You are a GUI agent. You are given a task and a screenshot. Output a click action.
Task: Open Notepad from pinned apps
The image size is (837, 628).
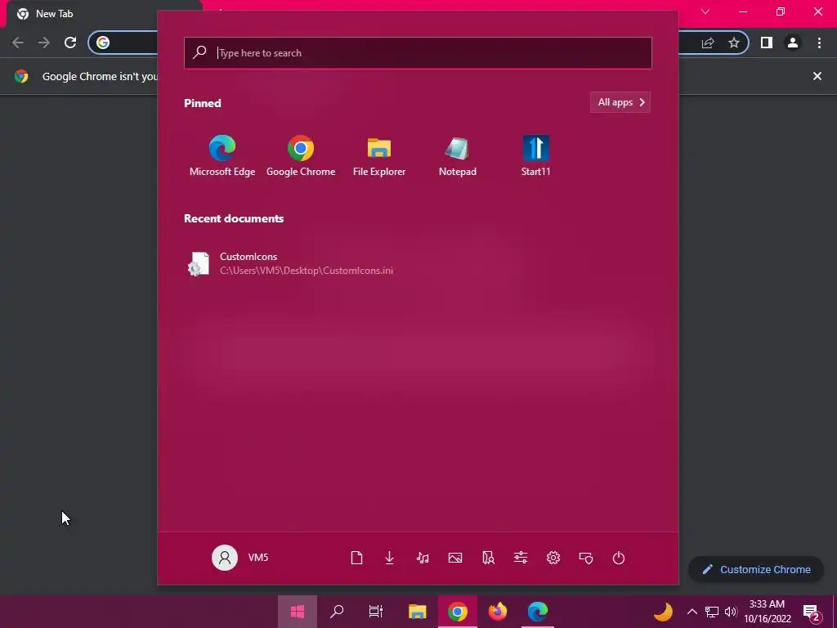pos(458,155)
